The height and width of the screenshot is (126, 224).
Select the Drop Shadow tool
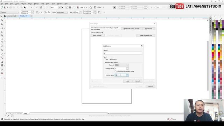click(x=2, y=62)
